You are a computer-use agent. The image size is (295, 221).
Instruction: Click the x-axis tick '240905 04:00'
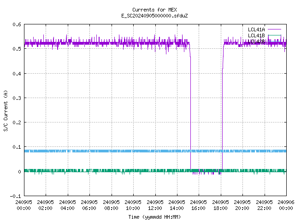67,205
